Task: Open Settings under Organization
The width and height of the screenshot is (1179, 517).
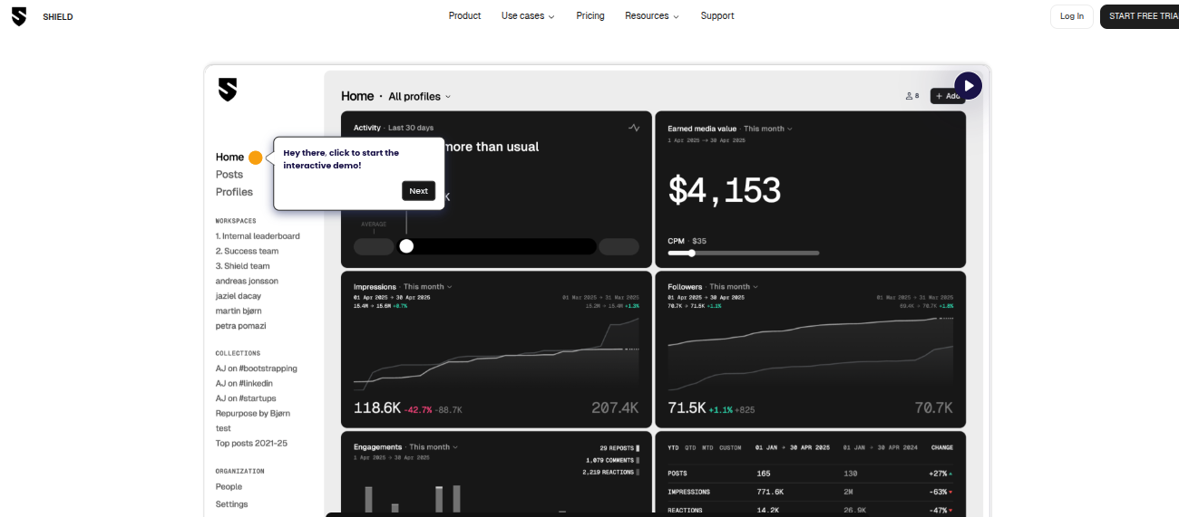Action: click(231, 504)
